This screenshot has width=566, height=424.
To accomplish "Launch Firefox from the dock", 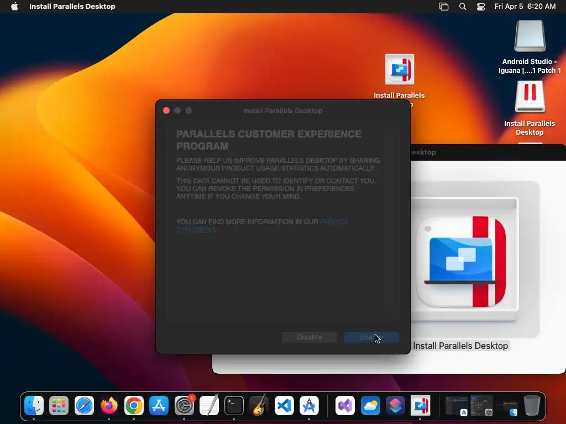I will (x=109, y=406).
